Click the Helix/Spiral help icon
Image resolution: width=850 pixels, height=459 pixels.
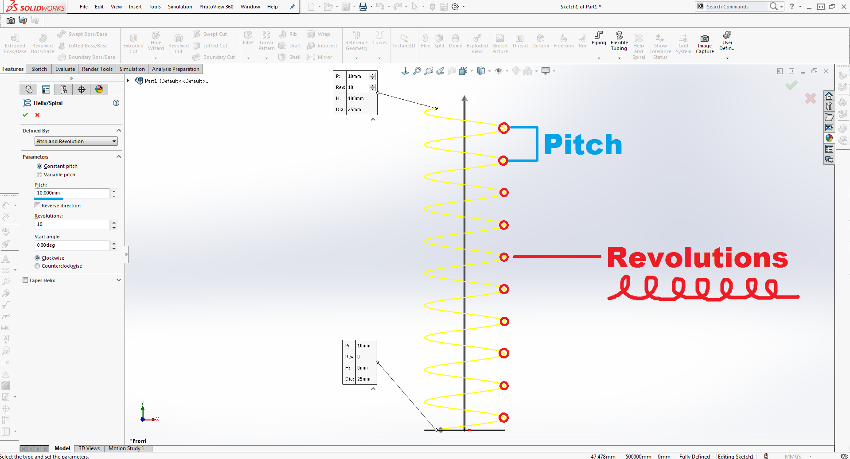coord(116,103)
